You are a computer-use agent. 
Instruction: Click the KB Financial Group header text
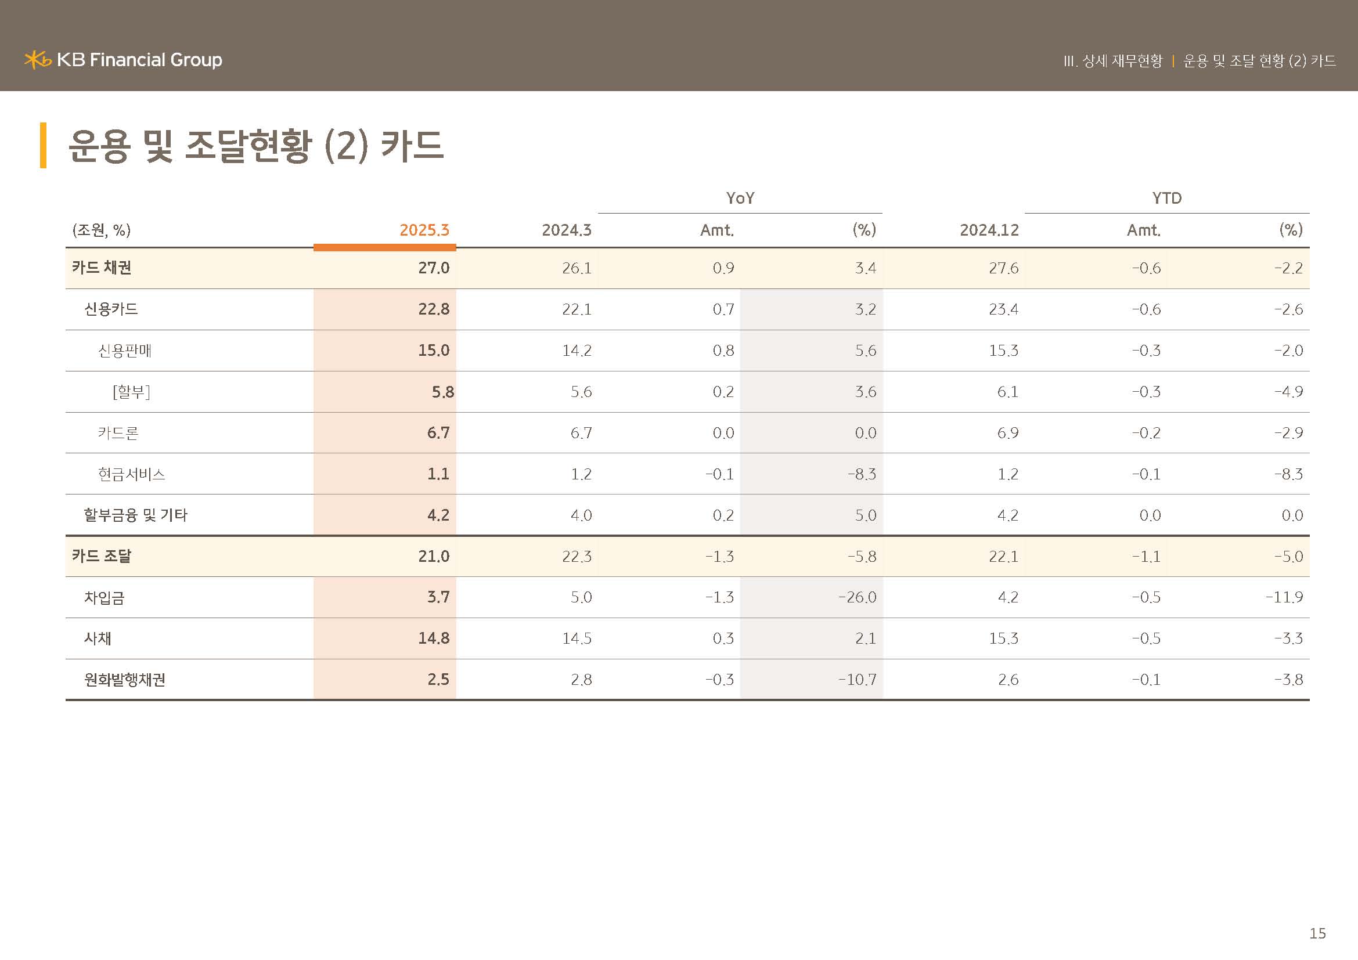139,60
